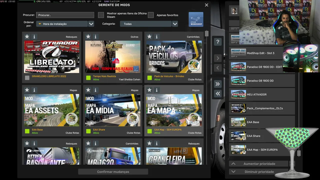Open info for EAA Map - SEM EUROPA card
The height and width of the screenshot is (180, 320).
click(x=157, y=90)
